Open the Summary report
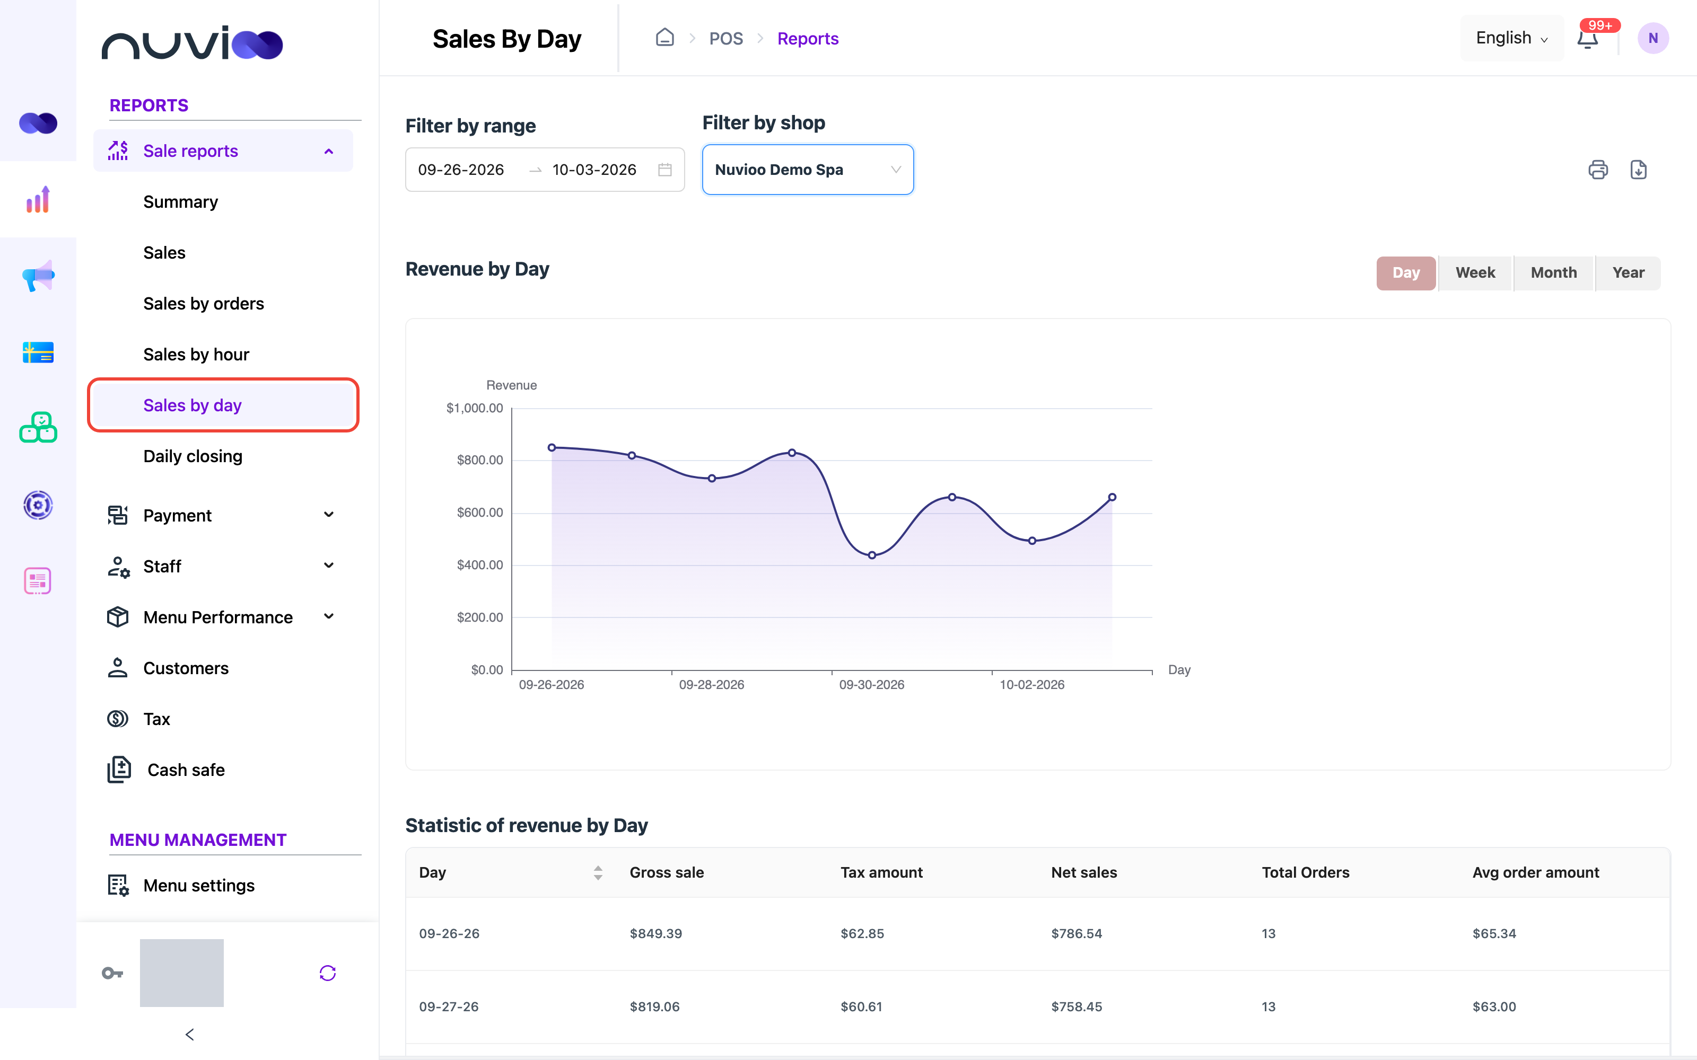Viewport: 1697px width, 1060px height. tap(180, 202)
